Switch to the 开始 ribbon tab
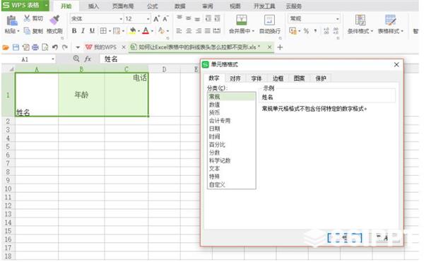424x262 pixels. [x=66, y=6]
